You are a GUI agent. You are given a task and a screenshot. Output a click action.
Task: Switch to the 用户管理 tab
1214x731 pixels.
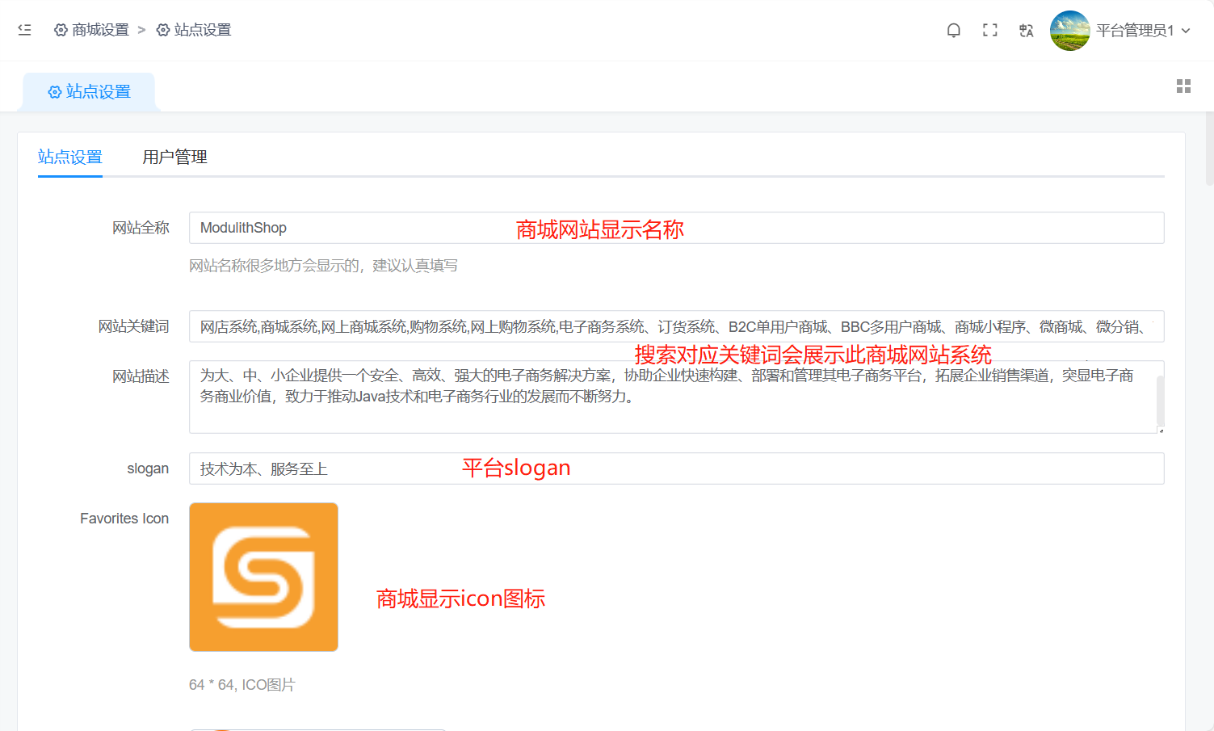coord(174,157)
